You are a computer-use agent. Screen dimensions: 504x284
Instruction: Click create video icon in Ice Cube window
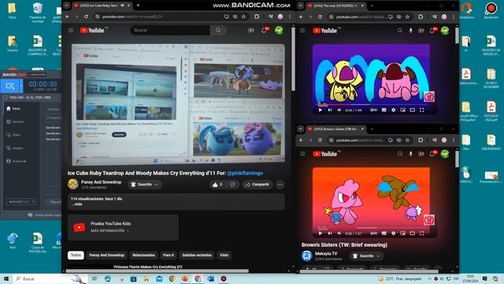pos(251,30)
